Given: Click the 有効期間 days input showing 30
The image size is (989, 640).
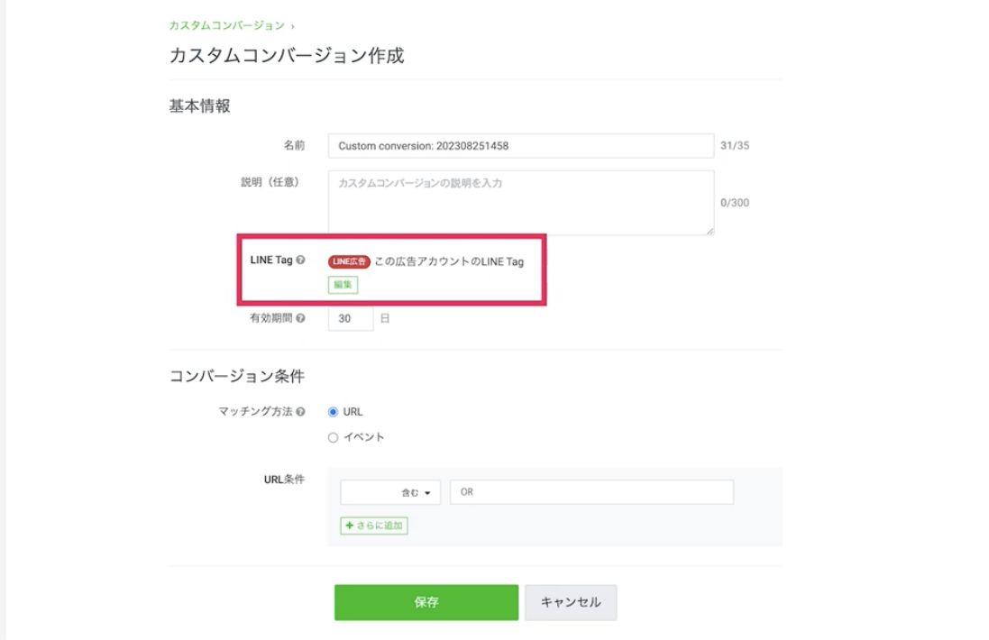Looking at the screenshot, I should click(351, 318).
